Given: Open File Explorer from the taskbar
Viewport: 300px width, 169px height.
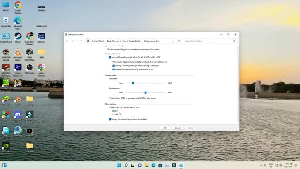Looking at the screenshot, I should (147, 165).
